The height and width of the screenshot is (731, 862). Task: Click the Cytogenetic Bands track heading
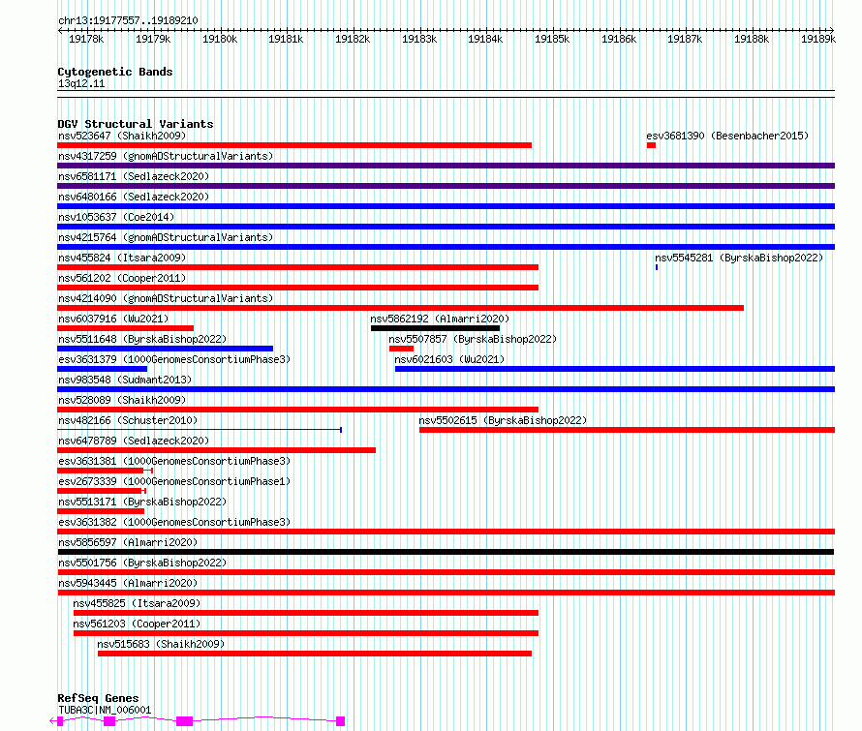coord(115,72)
